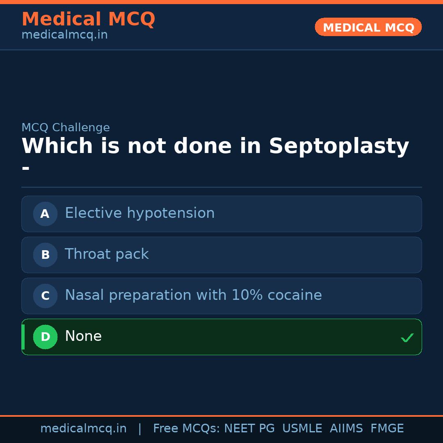
Task: Select the letter C circle icon
Action: tap(45, 296)
